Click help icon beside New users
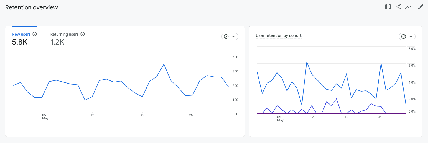Screen dimensions: 428x143 click(35, 34)
